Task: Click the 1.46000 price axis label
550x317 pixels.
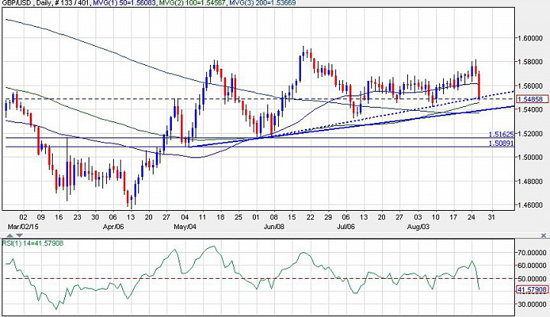Action: coord(532,205)
